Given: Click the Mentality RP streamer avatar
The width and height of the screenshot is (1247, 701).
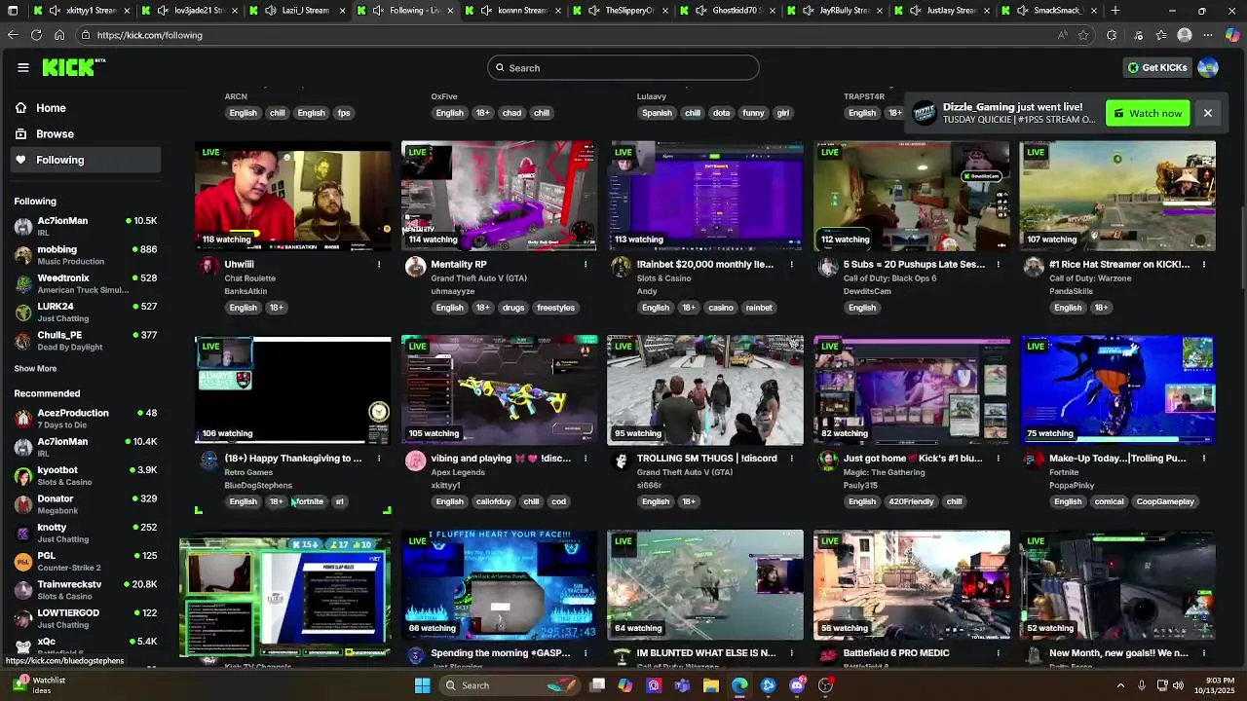Looking at the screenshot, I should [416, 266].
